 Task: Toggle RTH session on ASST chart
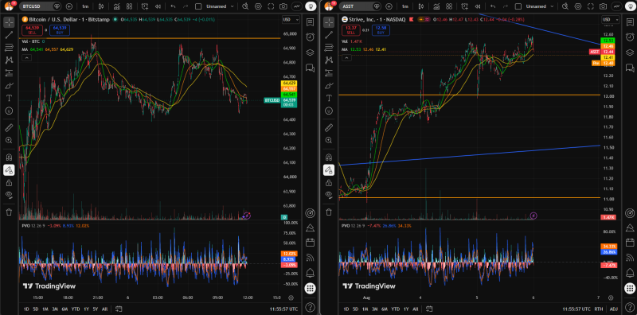click(x=599, y=309)
